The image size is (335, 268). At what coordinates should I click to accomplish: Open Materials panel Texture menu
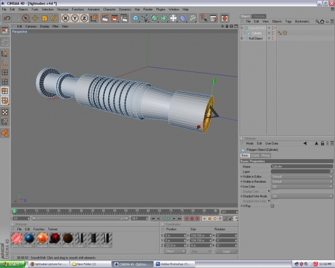tap(52, 229)
